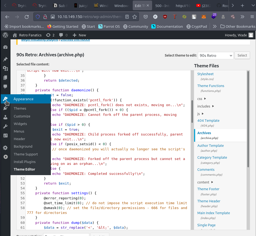Reload the current page

(x=27, y=17)
